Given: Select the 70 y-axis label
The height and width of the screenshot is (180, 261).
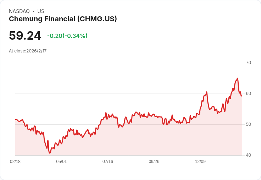Looking at the screenshot, I should (x=248, y=63).
